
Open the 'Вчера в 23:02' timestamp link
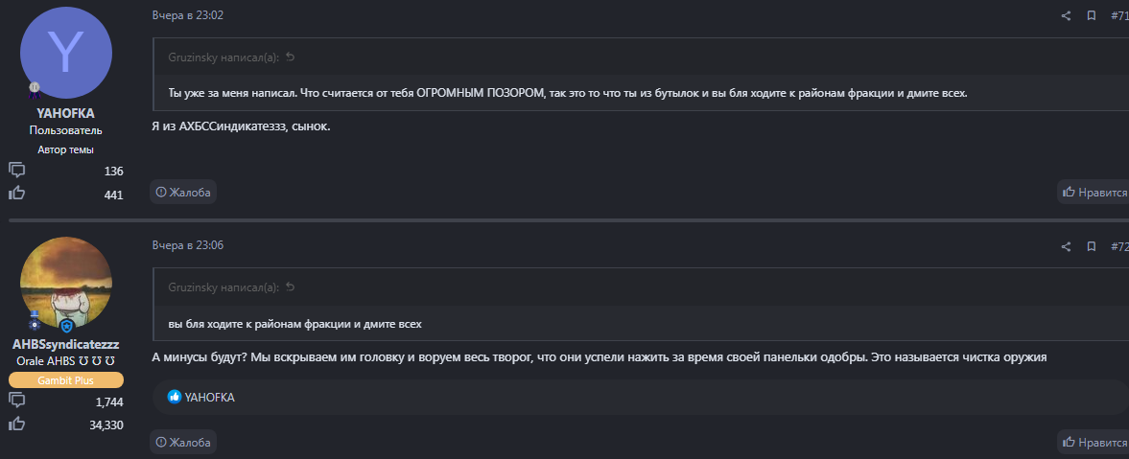(x=188, y=15)
